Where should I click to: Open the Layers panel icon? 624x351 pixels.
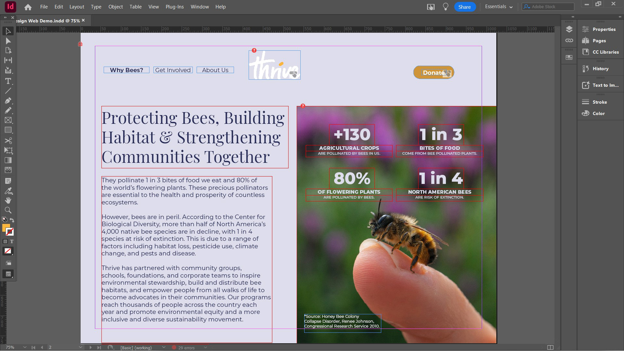tap(569, 29)
